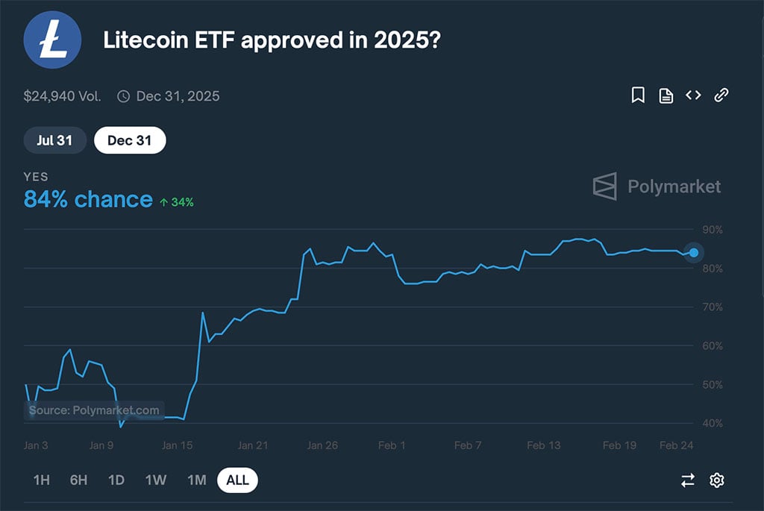This screenshot has width=764, height=511.
Task: Toggle the ALL timeframe selection
Action: pos(237,480)
